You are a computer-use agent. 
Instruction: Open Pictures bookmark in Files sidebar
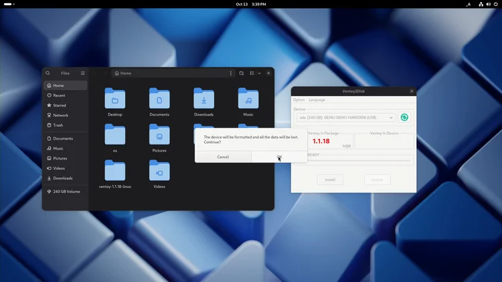pyautogui.click(x=66, y=158)
